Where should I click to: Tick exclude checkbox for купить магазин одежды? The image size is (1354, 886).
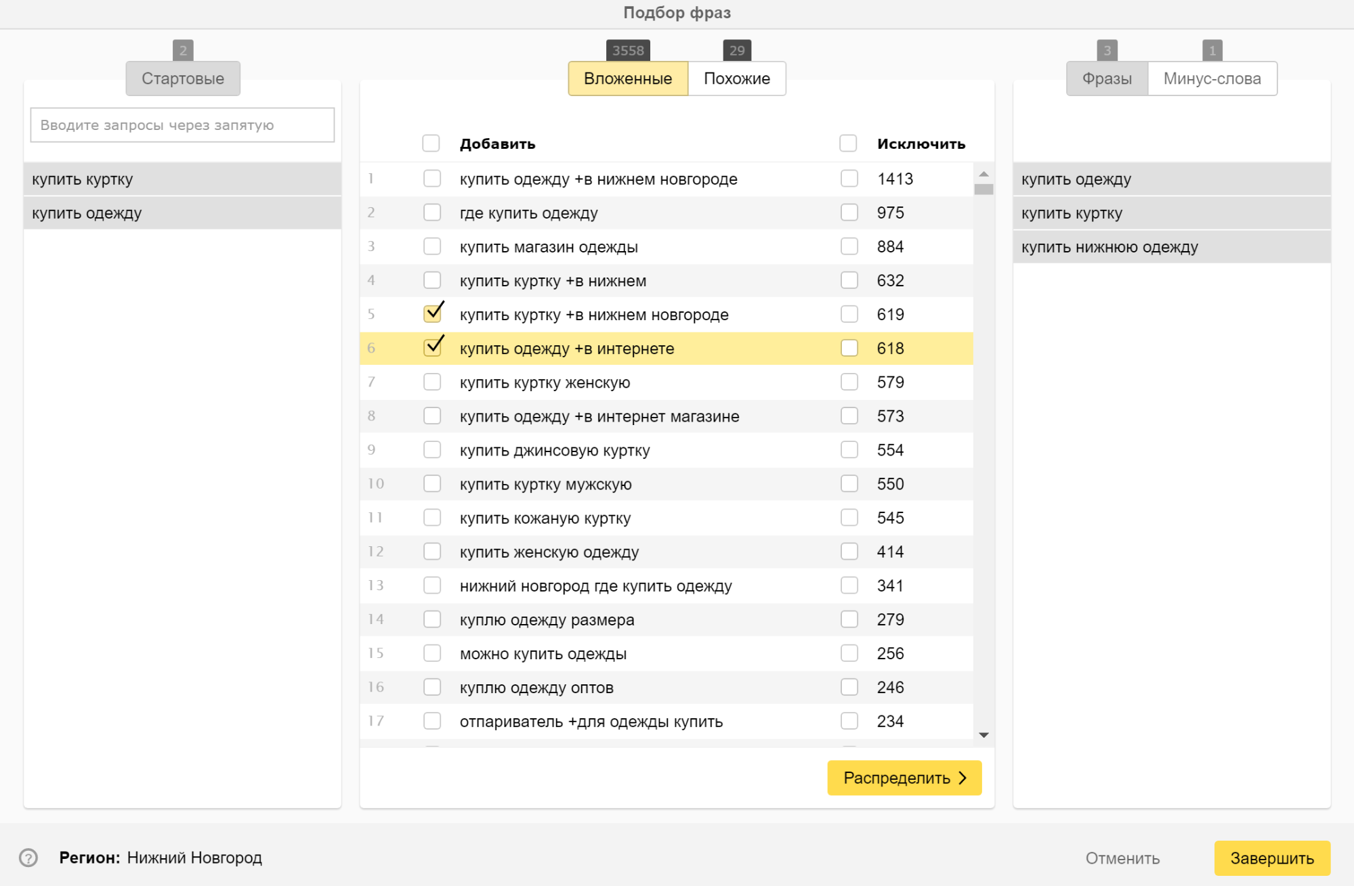(x=849, y=246)
